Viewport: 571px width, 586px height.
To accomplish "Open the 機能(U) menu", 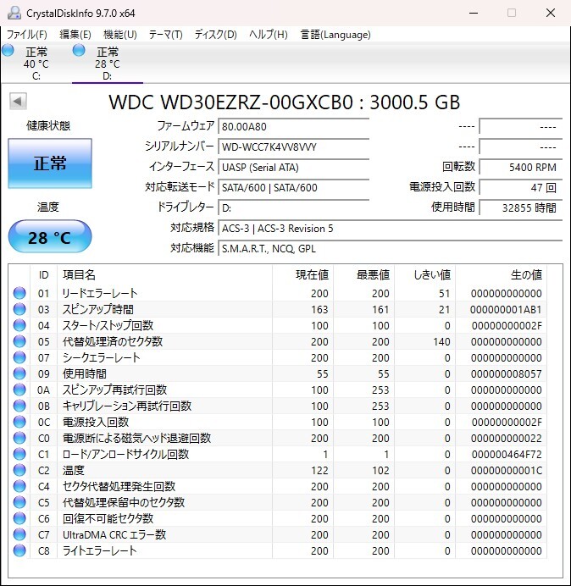I will point(120,35).
